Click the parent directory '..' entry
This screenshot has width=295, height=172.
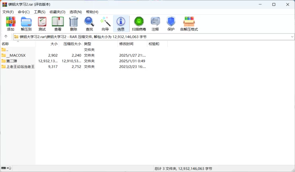coord(7,50)
